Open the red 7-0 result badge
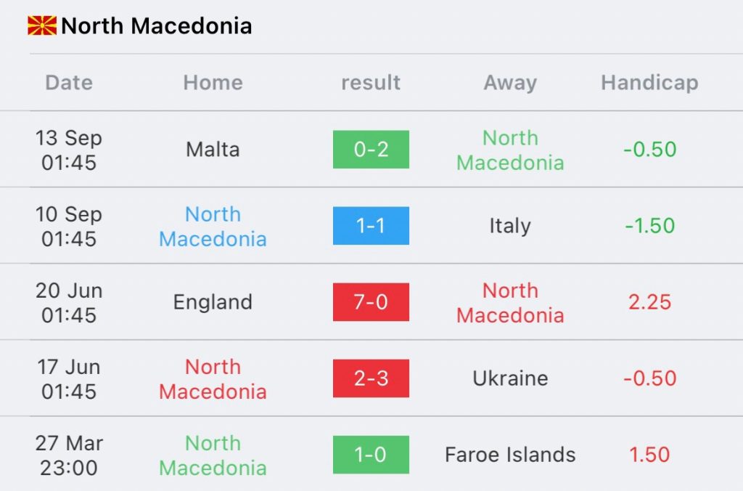The image size is (743, 491). pos(371,302)
